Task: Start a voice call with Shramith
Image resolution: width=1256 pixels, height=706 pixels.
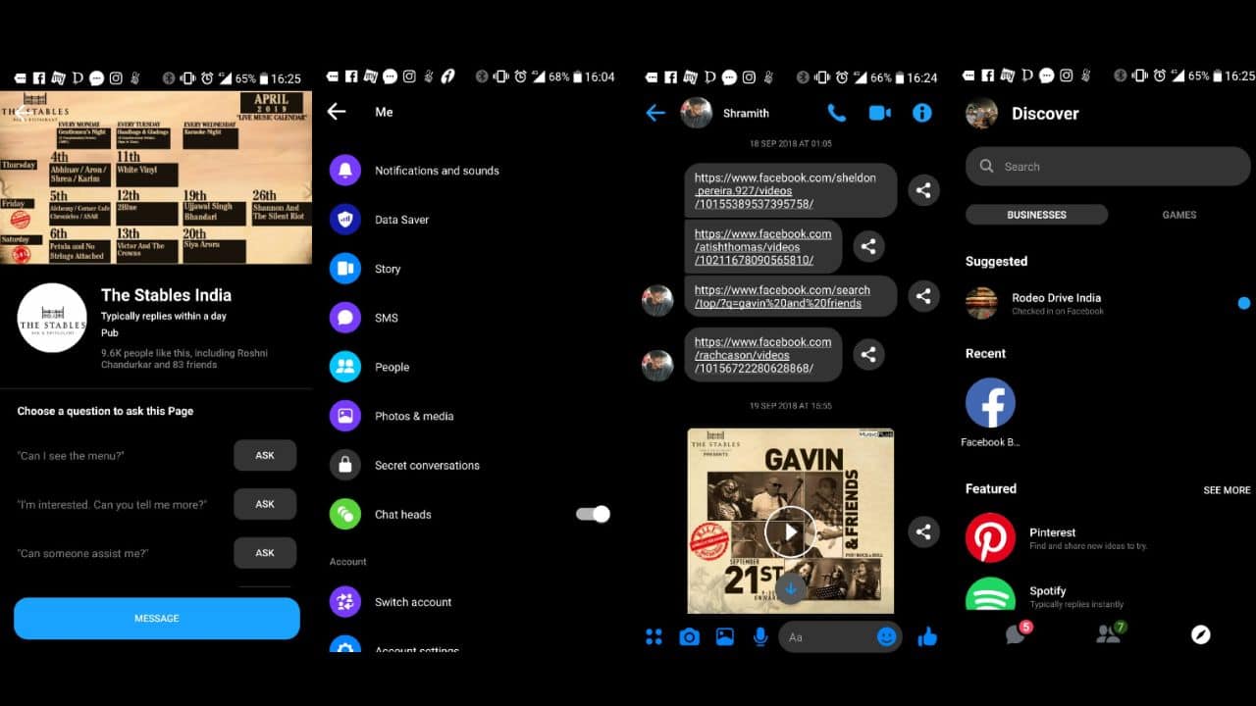Action: tap(836, 113)
